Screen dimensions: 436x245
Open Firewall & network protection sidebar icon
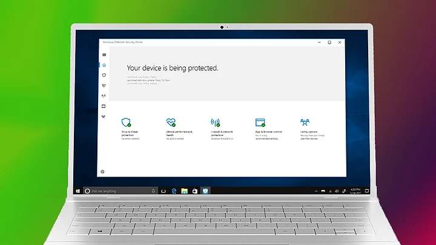pyautogui.click(x=104, y=96)
